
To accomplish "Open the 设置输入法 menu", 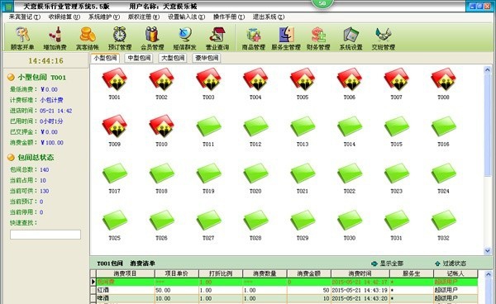I will pyautogui.click(x=186, y=17).
